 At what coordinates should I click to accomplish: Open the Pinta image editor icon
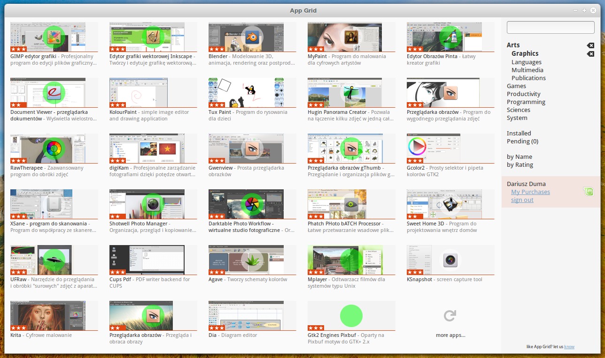point(450,37)
